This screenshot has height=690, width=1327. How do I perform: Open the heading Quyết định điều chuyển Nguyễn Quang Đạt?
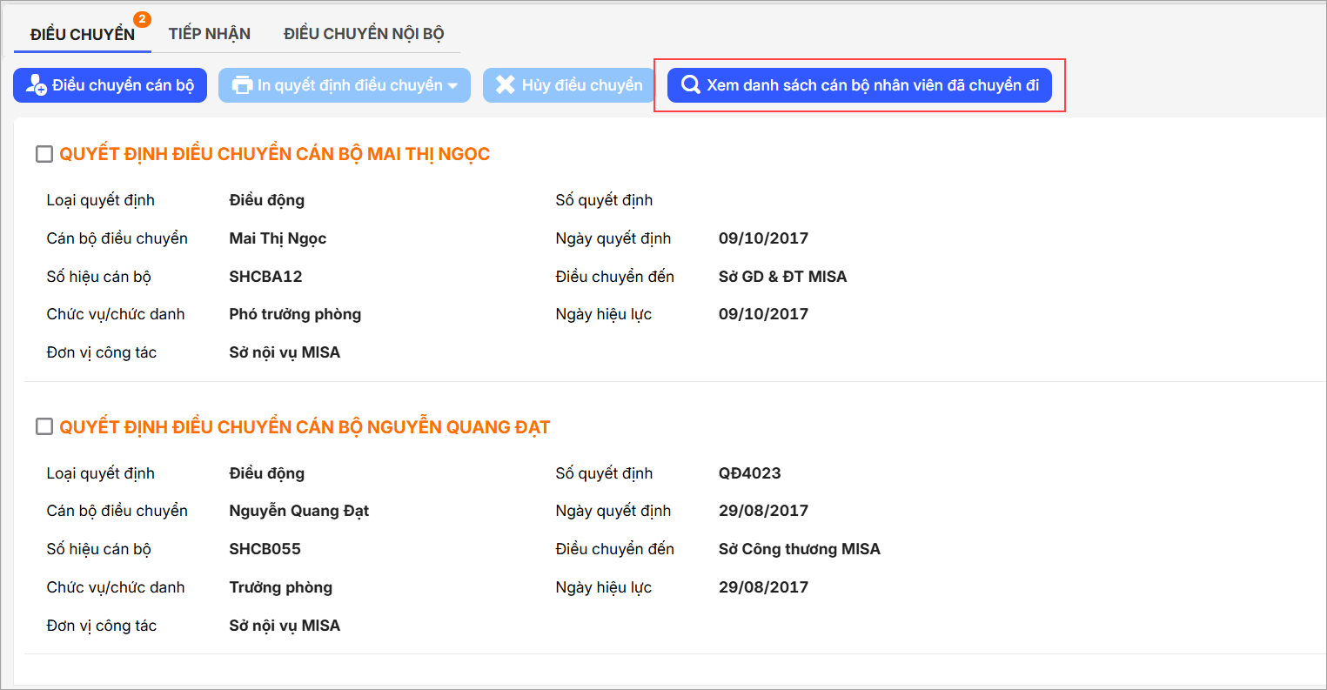tap(305, 427)
